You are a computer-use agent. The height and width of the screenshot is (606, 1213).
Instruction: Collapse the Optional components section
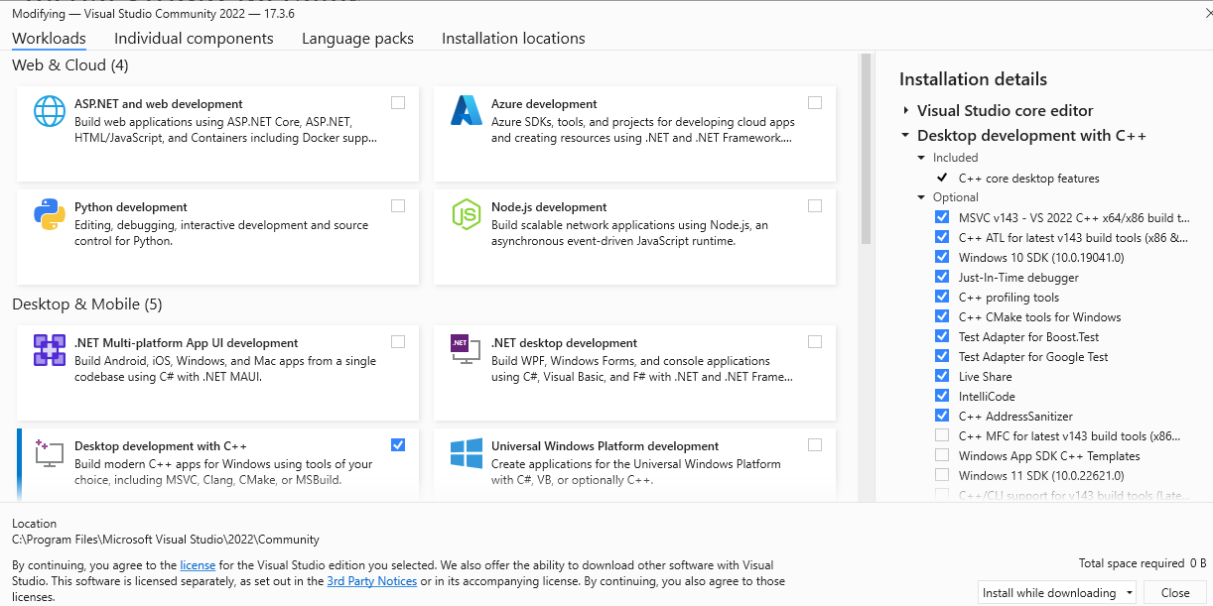point(922,197)
